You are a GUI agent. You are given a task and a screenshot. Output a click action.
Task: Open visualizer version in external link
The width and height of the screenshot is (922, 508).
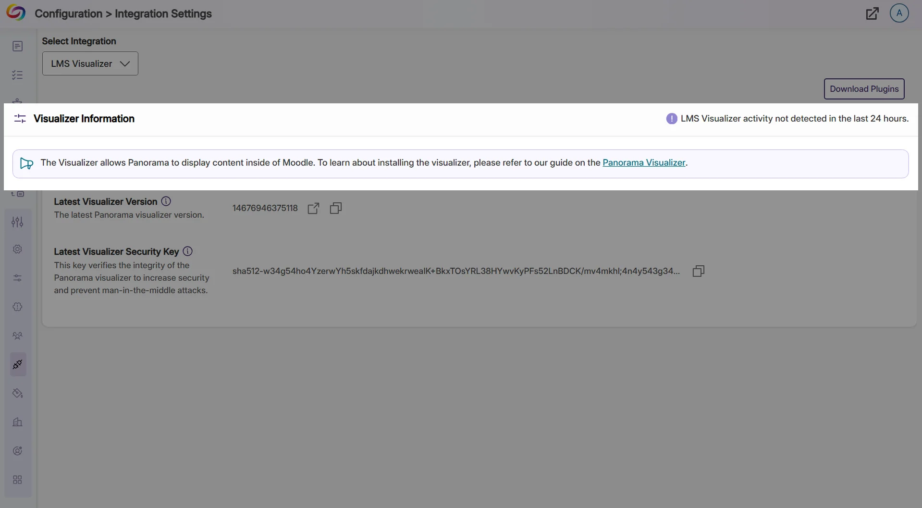(313, 208)
